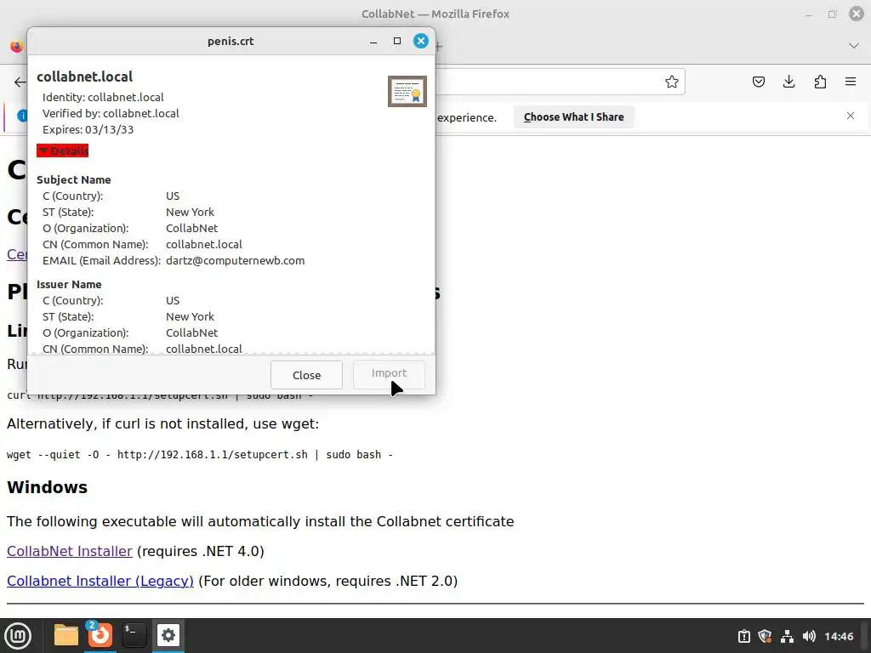The image size is (871, 653).
Task: Click the info icon in notification bar
Action: point(22,116)
